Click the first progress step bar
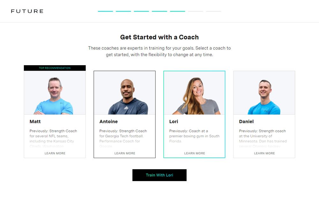The height and width of the screenshot is (203, 319). (105, 11)
